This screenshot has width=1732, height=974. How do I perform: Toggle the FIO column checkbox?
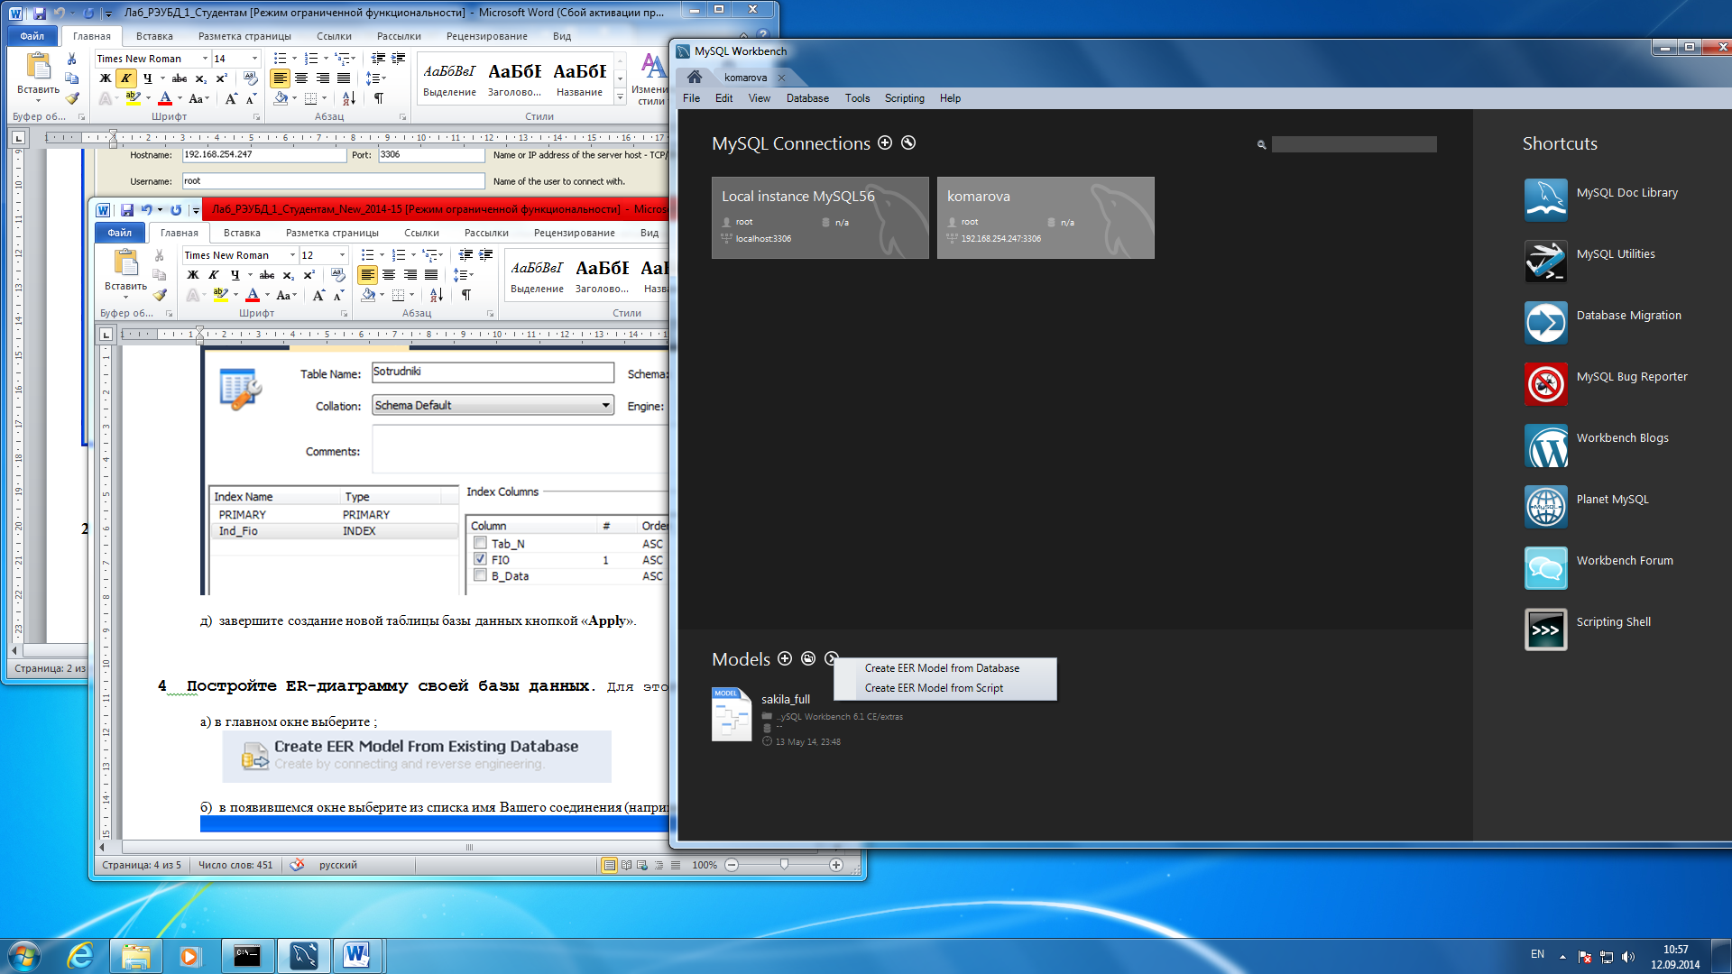[479, 559]
